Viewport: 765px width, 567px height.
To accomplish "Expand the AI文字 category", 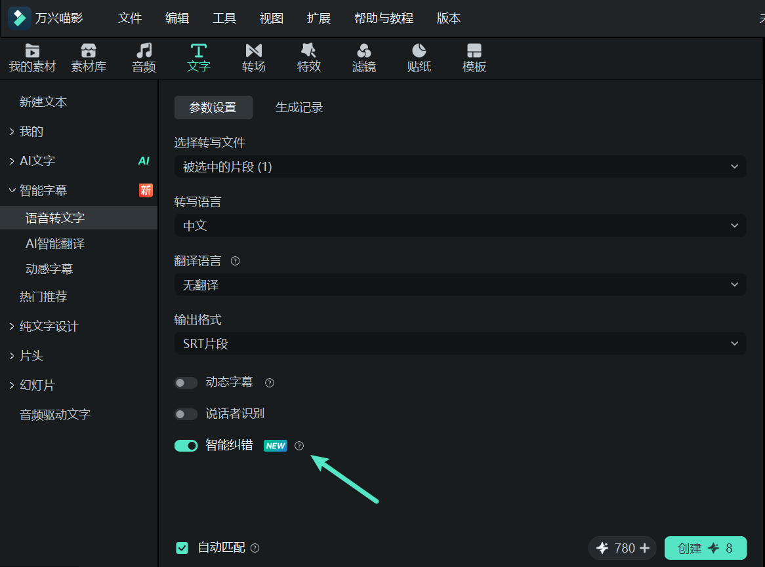I will click(x=12, y=161).
